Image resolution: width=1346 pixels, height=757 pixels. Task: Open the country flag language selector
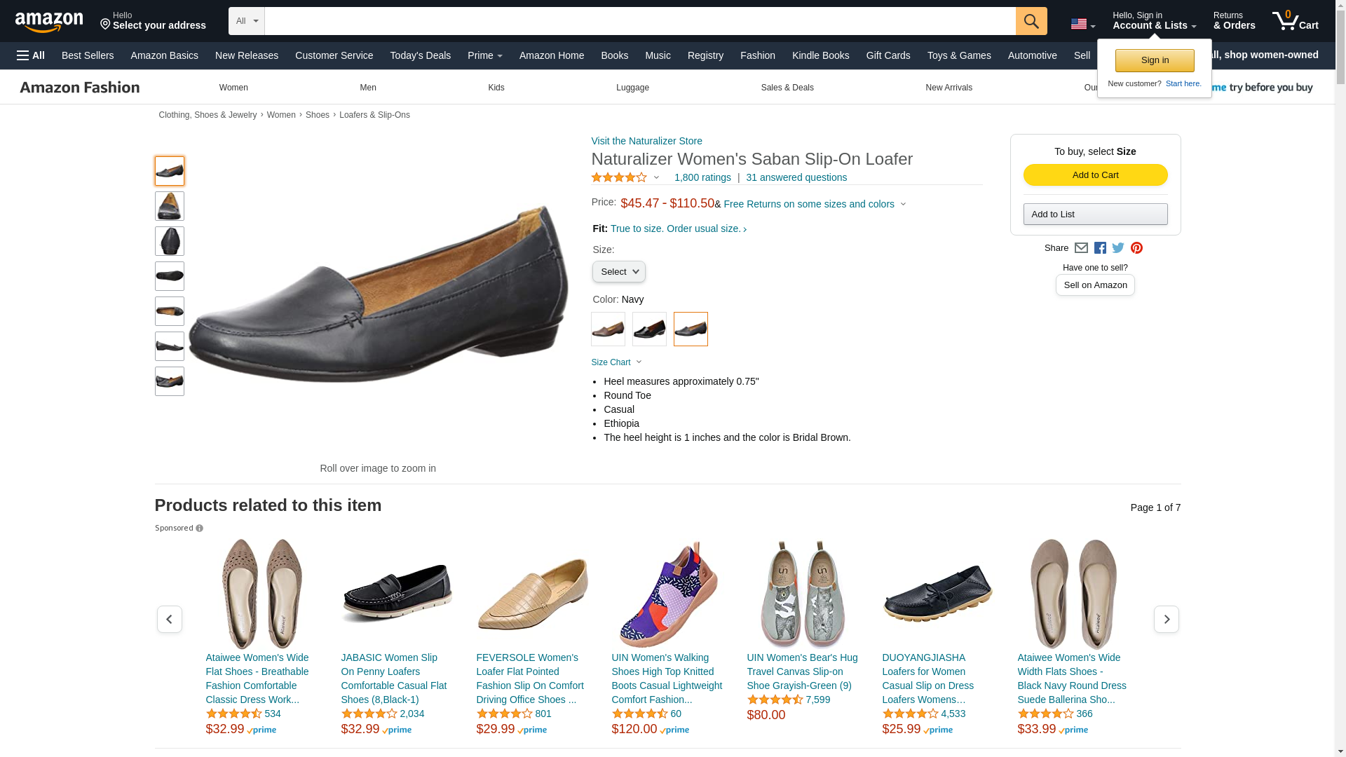tap(1082, 25)
